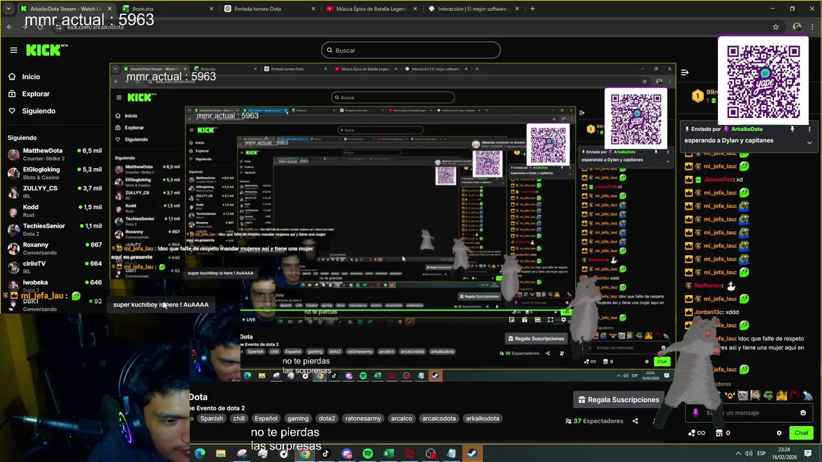Click the Buscar search field

pos(411,50)
